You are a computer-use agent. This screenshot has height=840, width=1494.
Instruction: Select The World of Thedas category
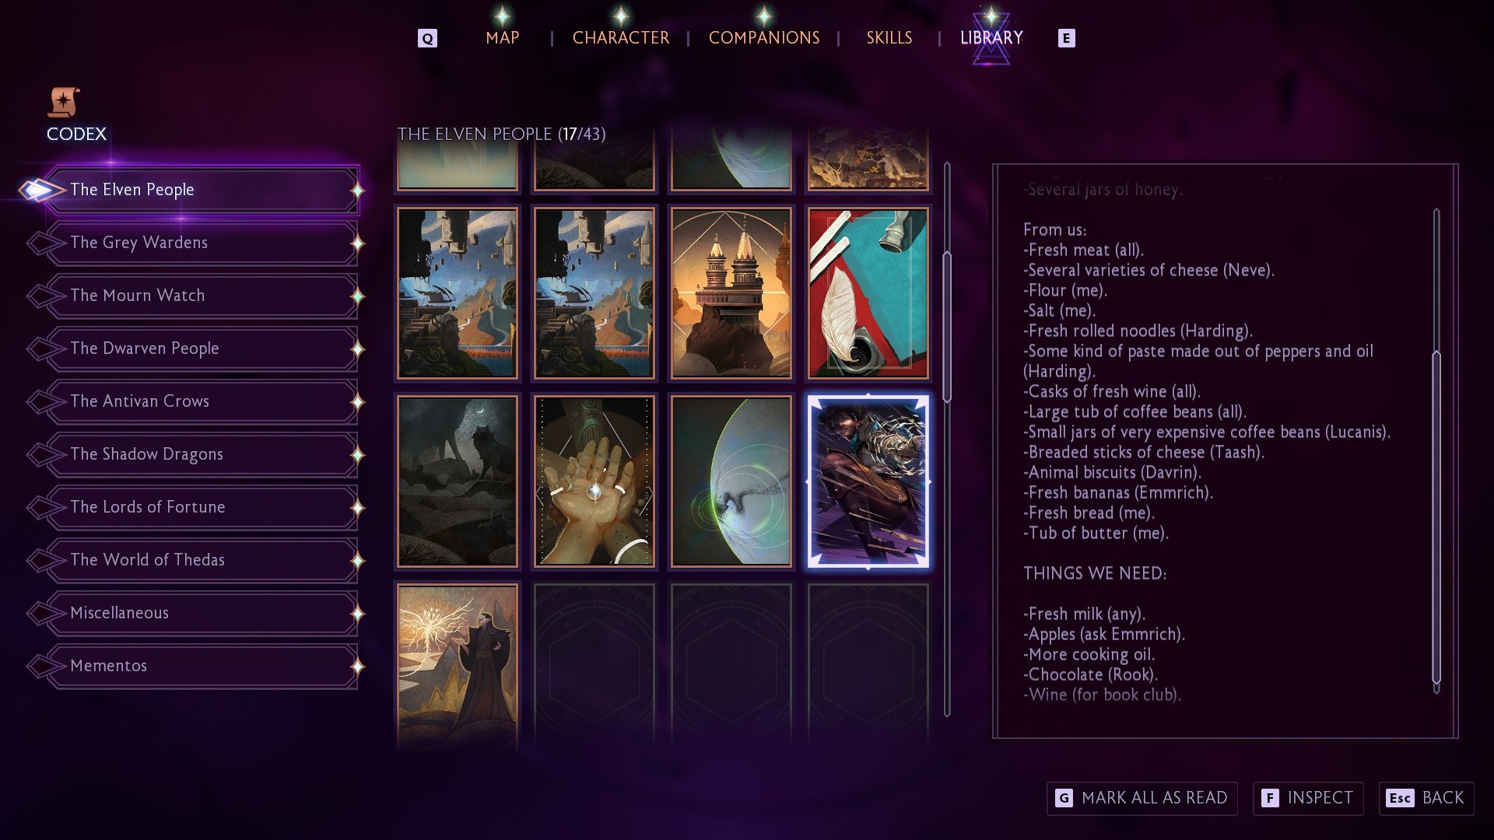point(202,560)
